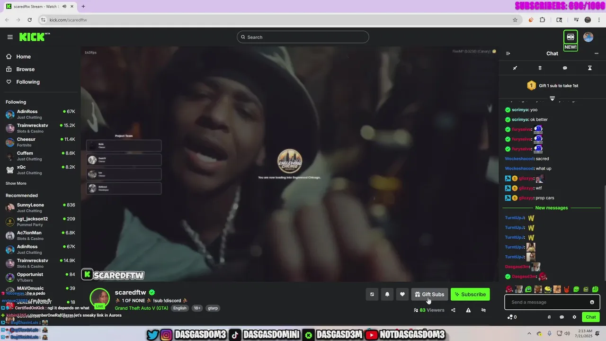Click the chat bubble icon near gear

click(562, 317)
